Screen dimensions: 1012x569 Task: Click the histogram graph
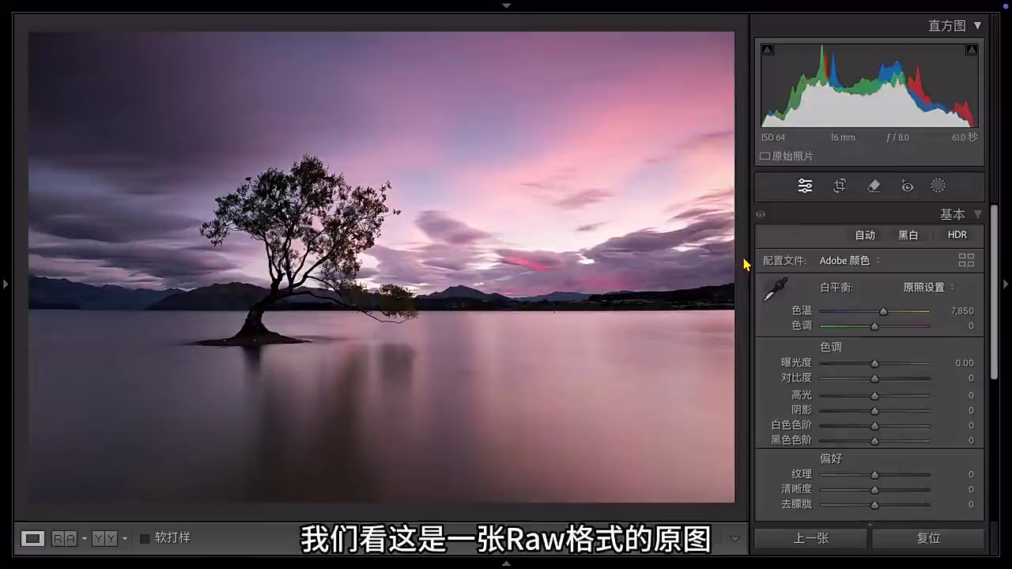click(x=870, y=85)
